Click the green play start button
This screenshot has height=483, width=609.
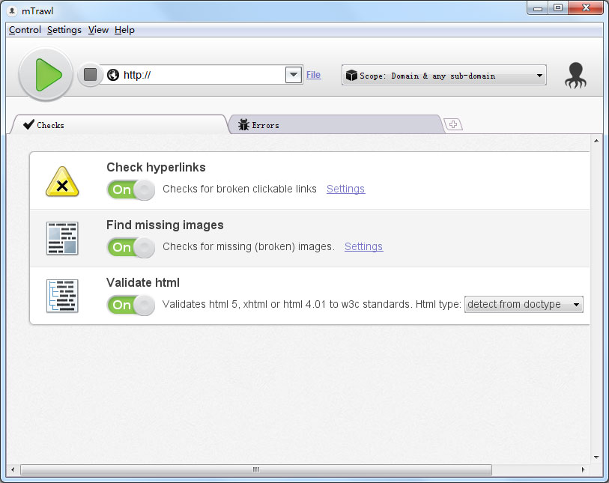[x=46, y=74]
